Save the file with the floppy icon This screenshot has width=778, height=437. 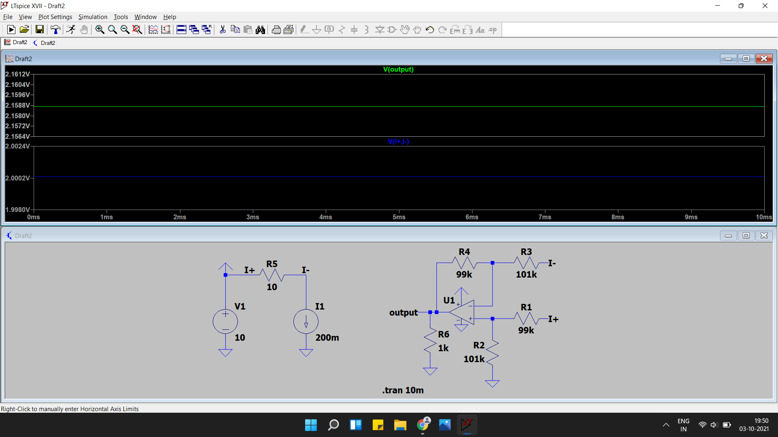coord(40,30)
